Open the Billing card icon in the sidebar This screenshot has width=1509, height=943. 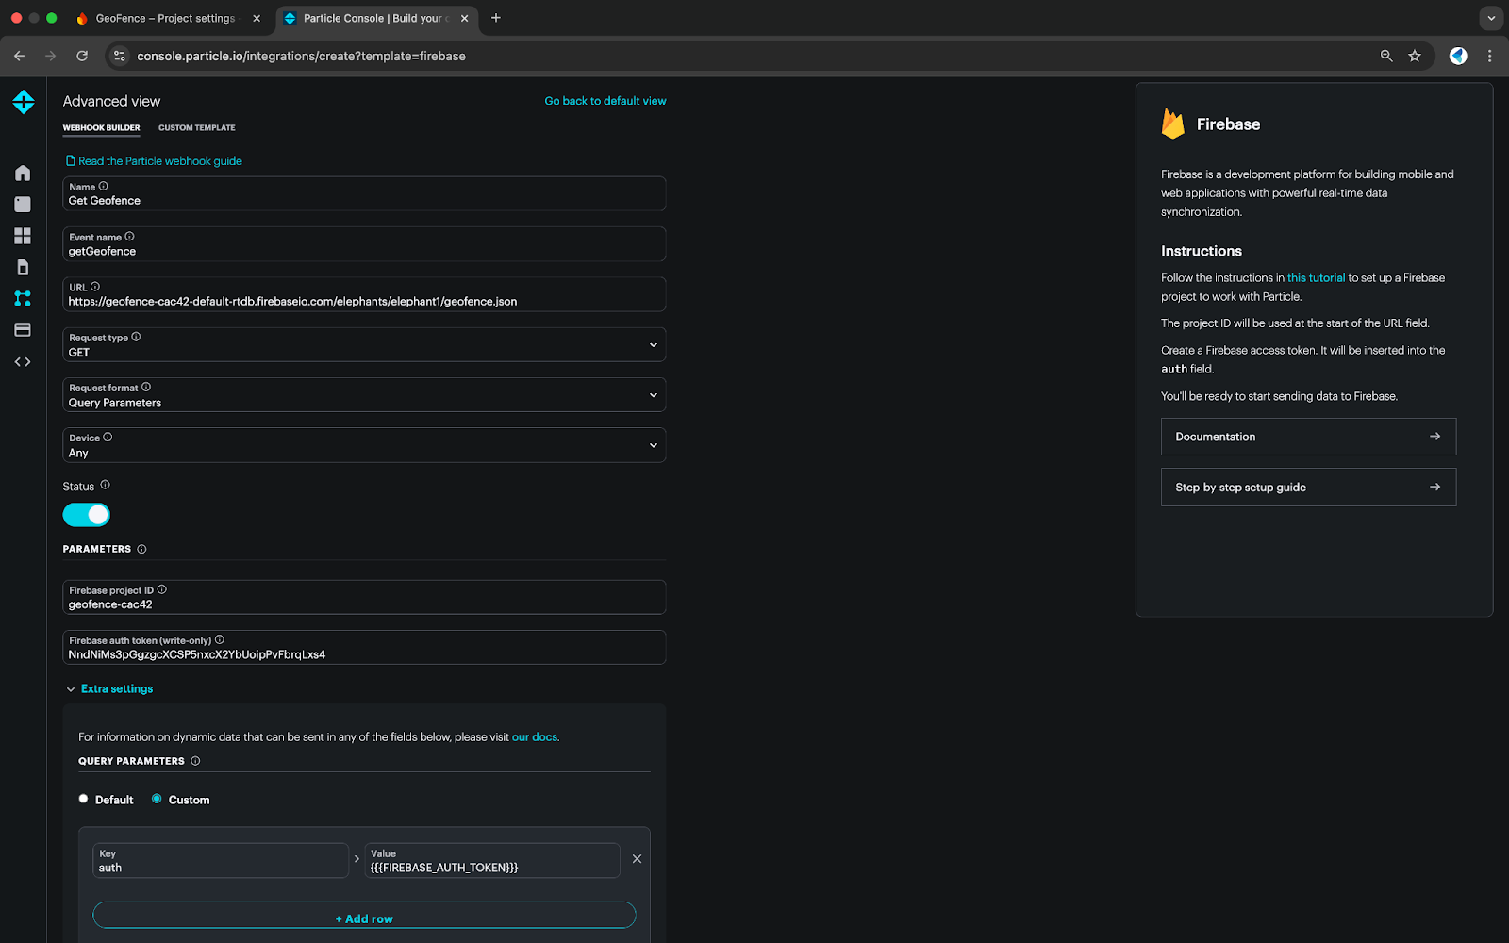pos(23,330)
